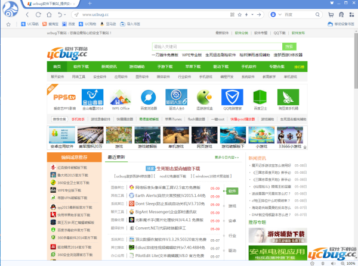Select the green 软件 category tab
The image size is (358, 266).
coord(232,191)
